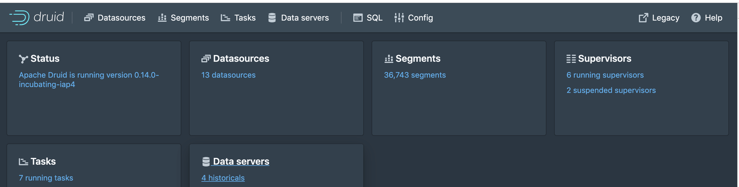Image resolution: width=739 pixels, height=187 pixels.
Task: Open the Datasources menu item
Action: (x=115, y=18)
